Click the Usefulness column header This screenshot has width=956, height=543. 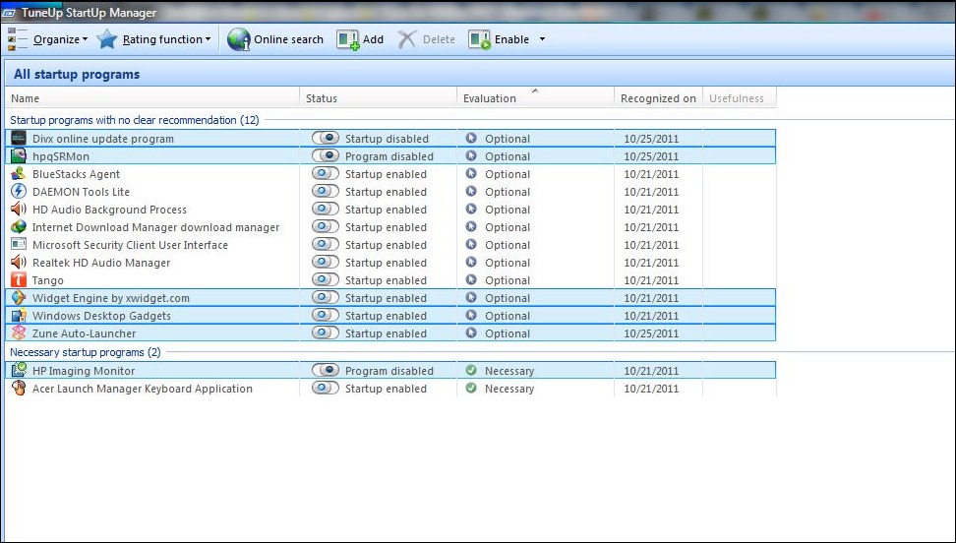tap(740, 98)
